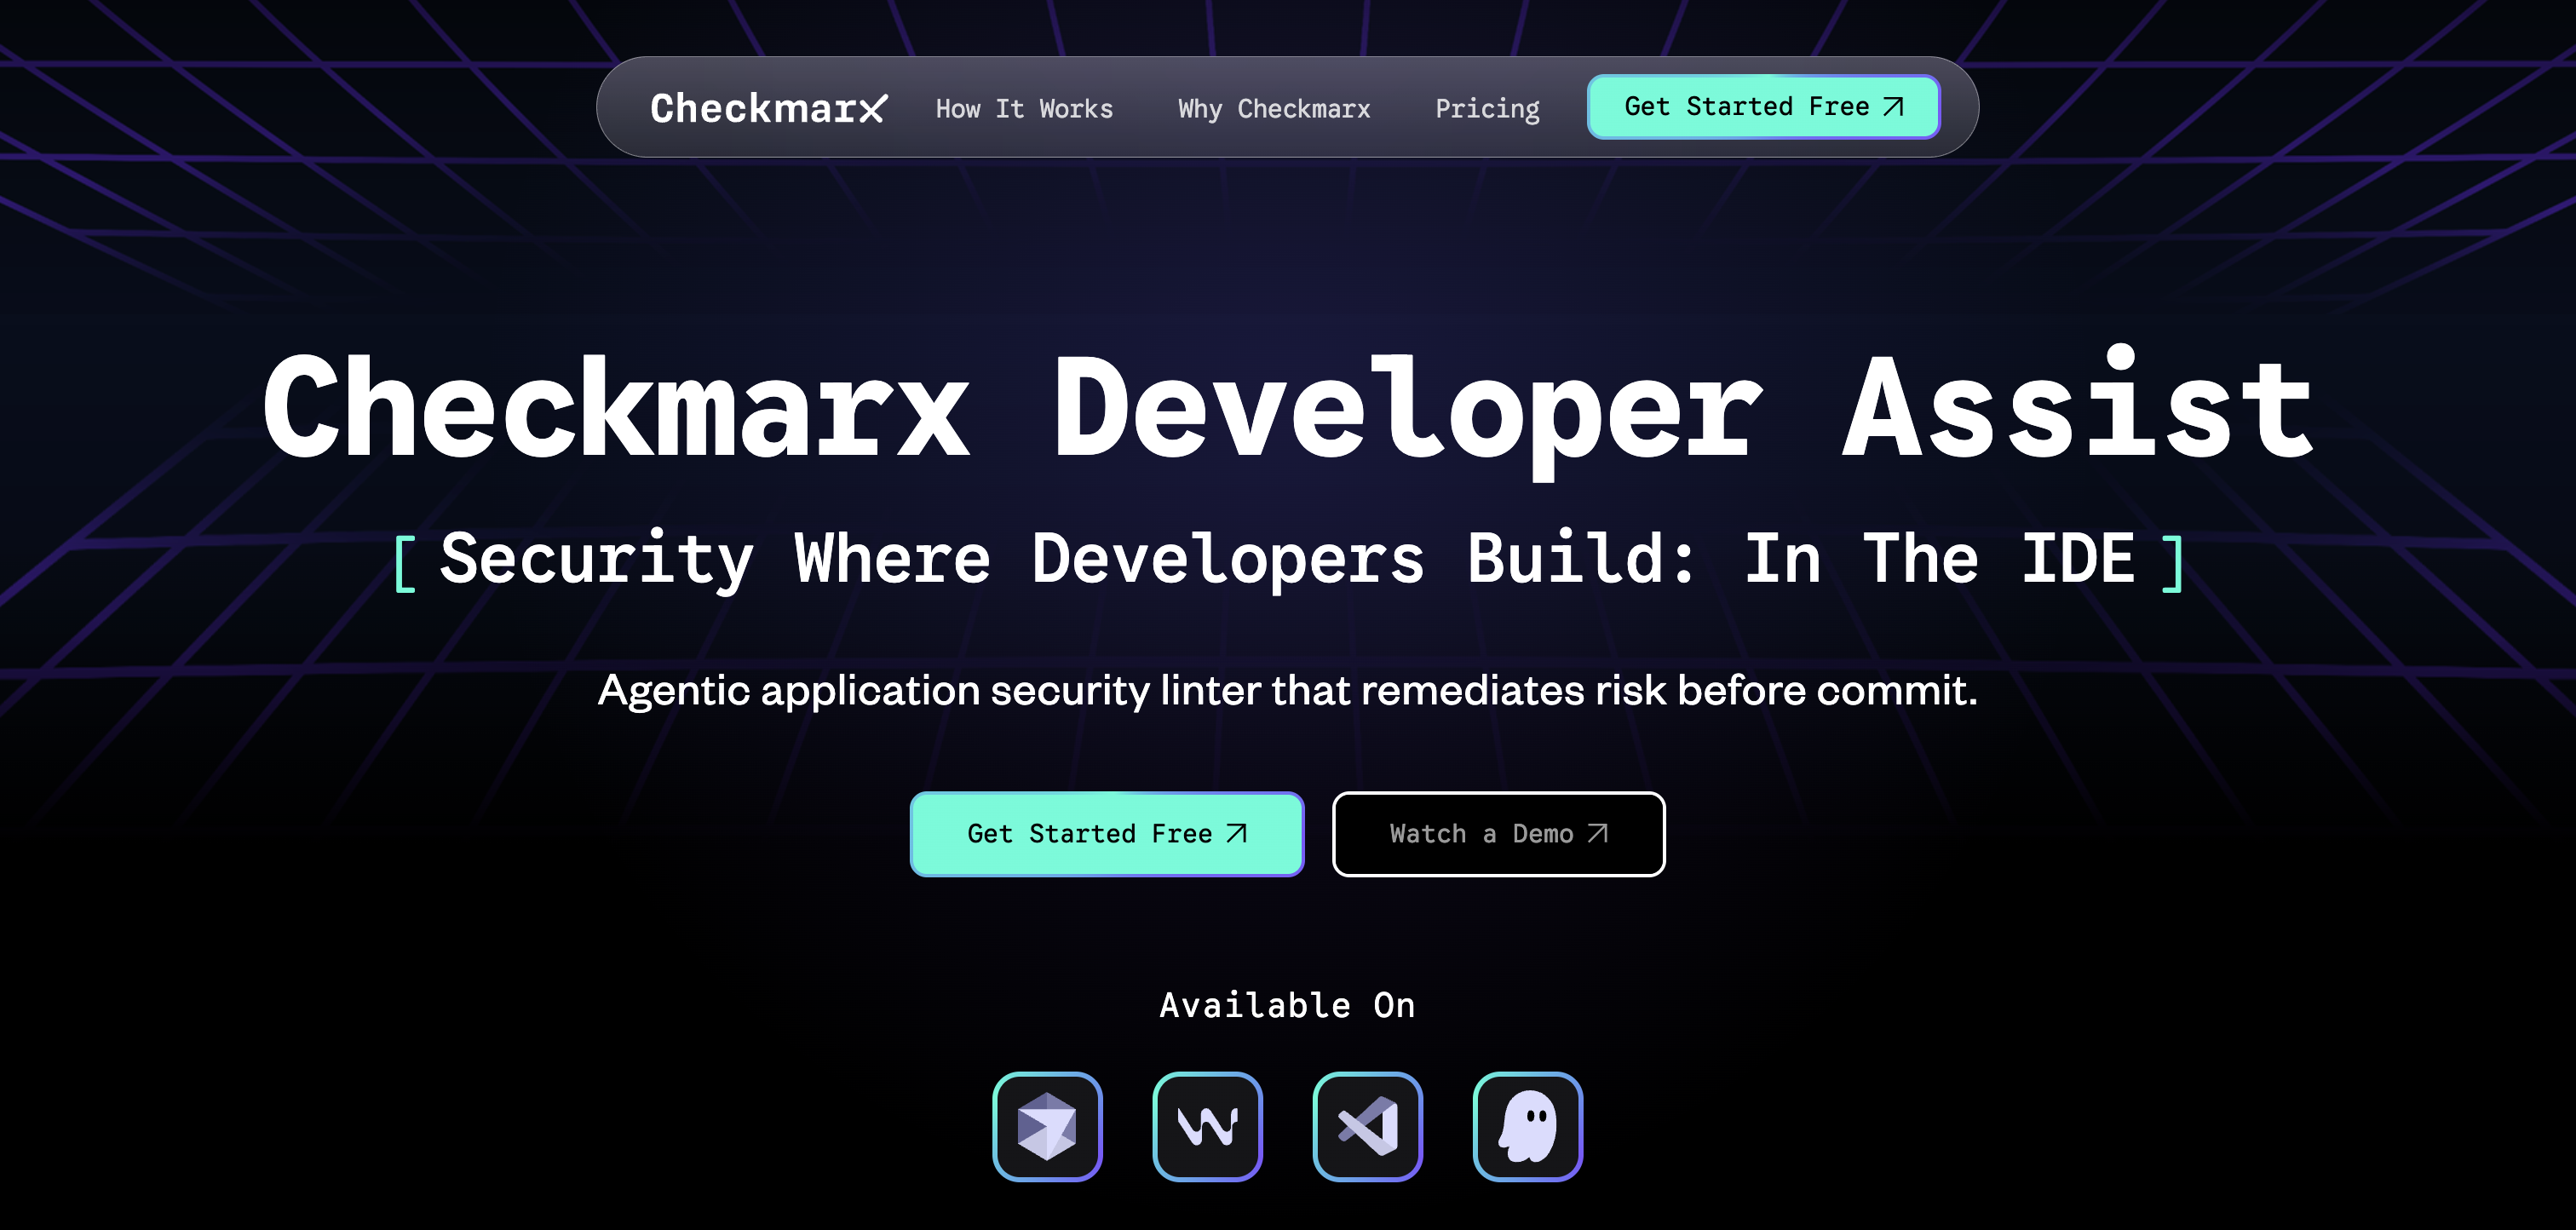Click the agentic security linter tagline text
Screen dimensions: 2576x1230
tap(1288, 690)
